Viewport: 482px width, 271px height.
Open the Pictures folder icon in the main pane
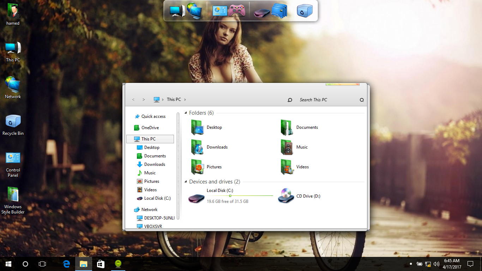[197, 167]
